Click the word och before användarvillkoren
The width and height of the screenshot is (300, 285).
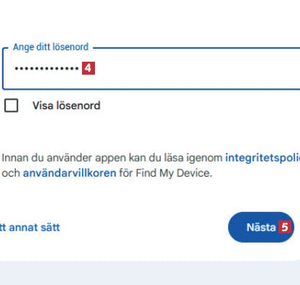[x=11, y=173]
